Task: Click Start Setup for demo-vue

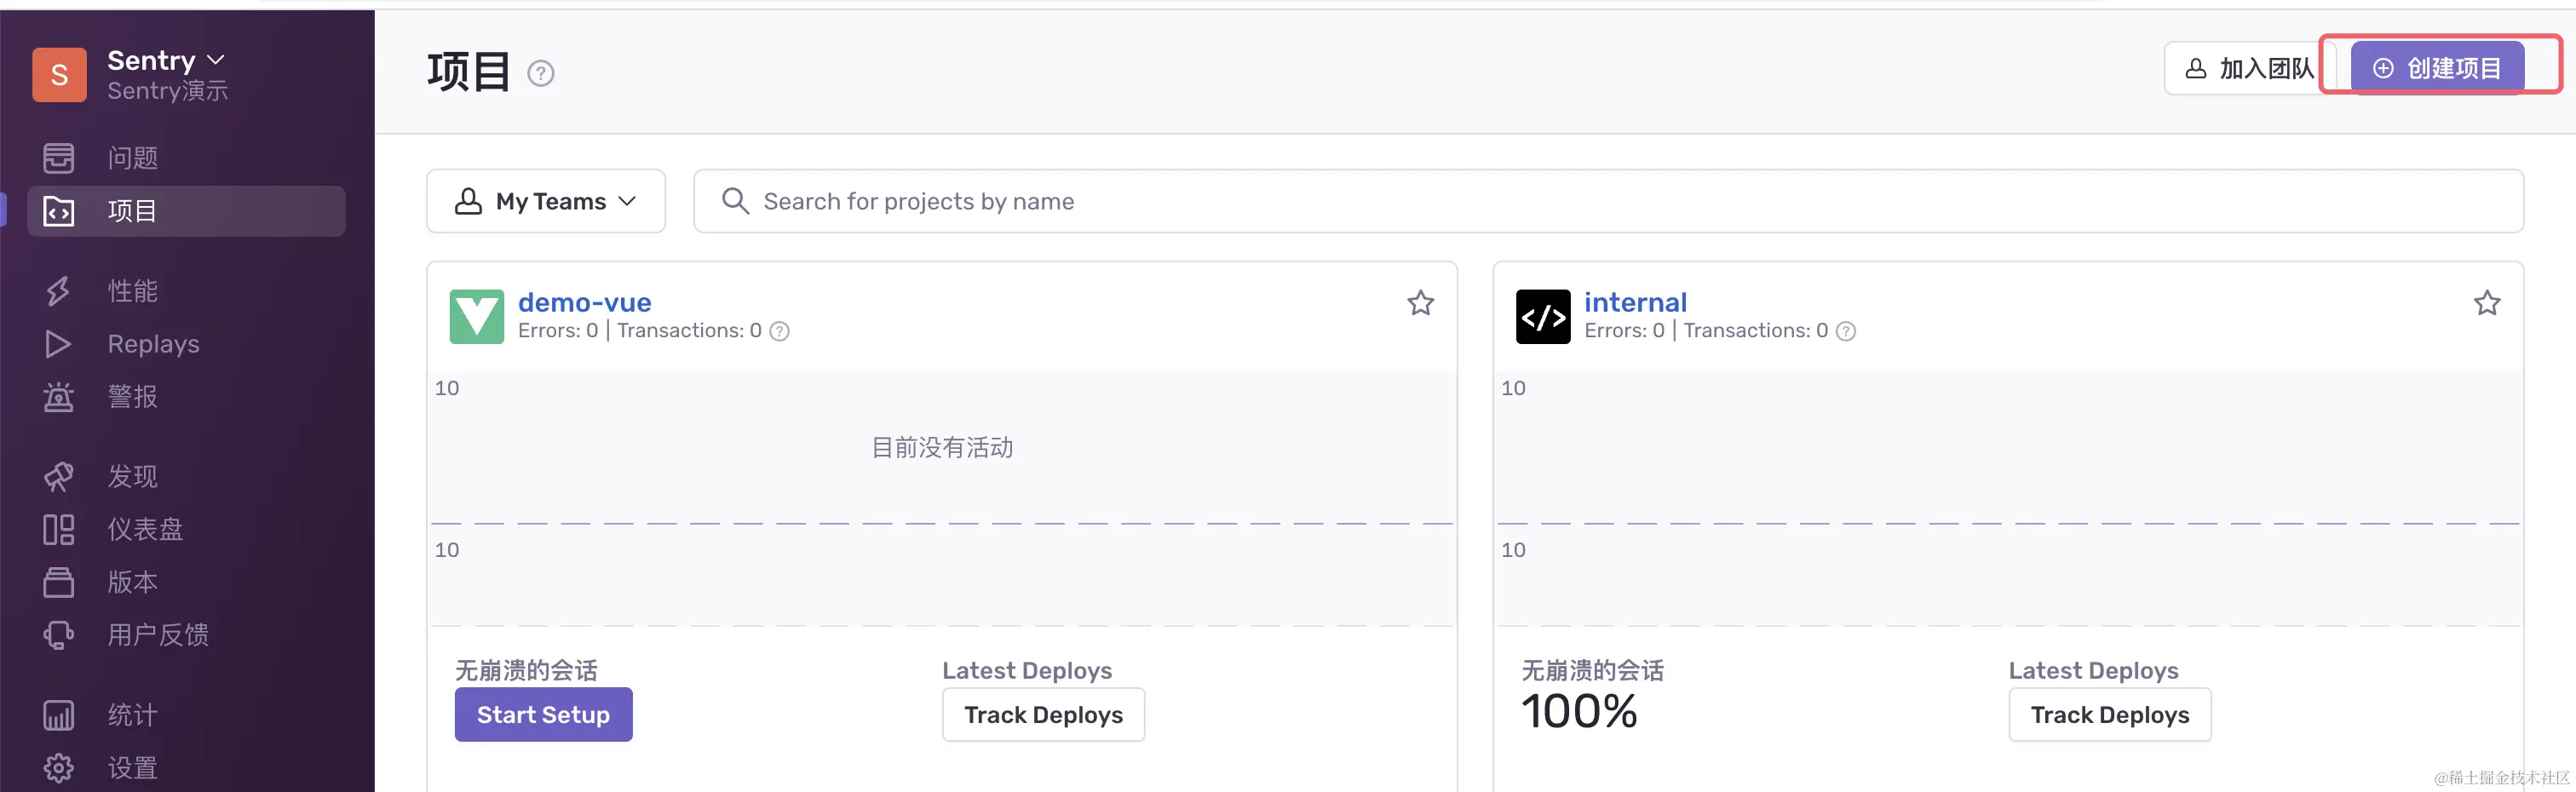Action: tap(543, 714)
